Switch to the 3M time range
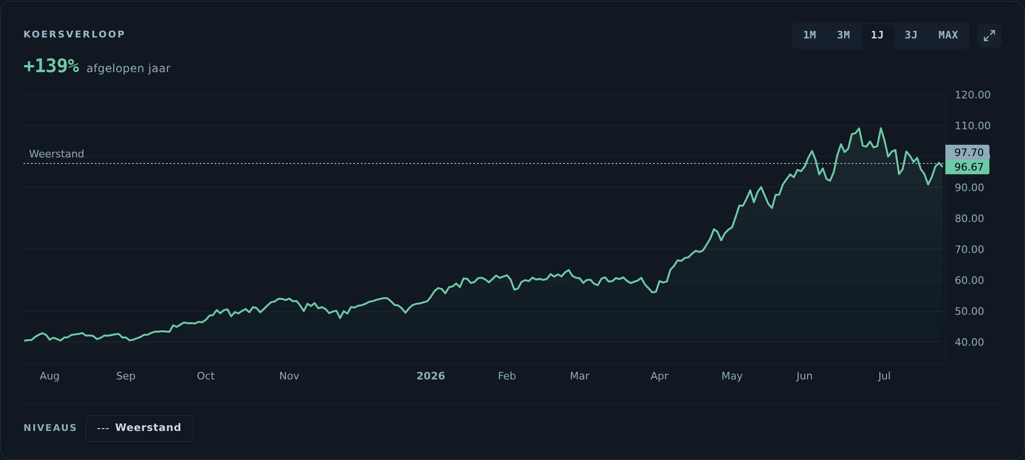This screenshot has width=1025, height=460. (x=843, y=36)
